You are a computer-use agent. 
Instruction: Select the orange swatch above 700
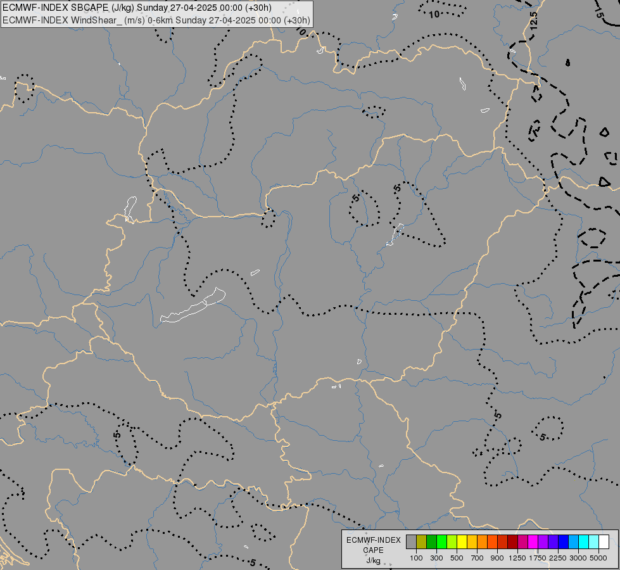(x=482, y=541)
